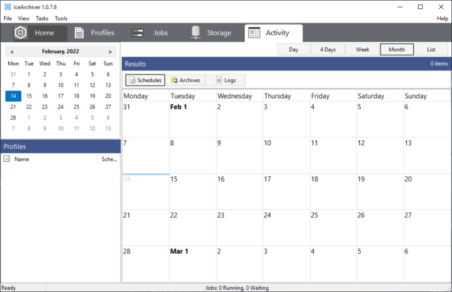Switch calendar to Week view
Image resolution: width=452 pixels, height=292 pixels.
coord(363,49)
